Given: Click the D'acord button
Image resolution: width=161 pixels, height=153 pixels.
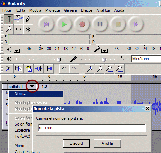Looking at the screenshot, I should pyautogui.click(x=76, y=143).
